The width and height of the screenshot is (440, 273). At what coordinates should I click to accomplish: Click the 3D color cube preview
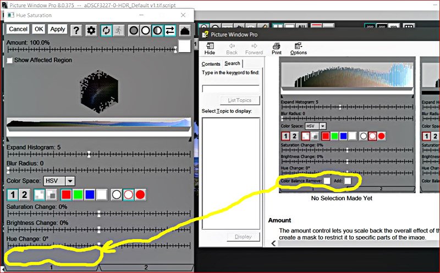100,91
